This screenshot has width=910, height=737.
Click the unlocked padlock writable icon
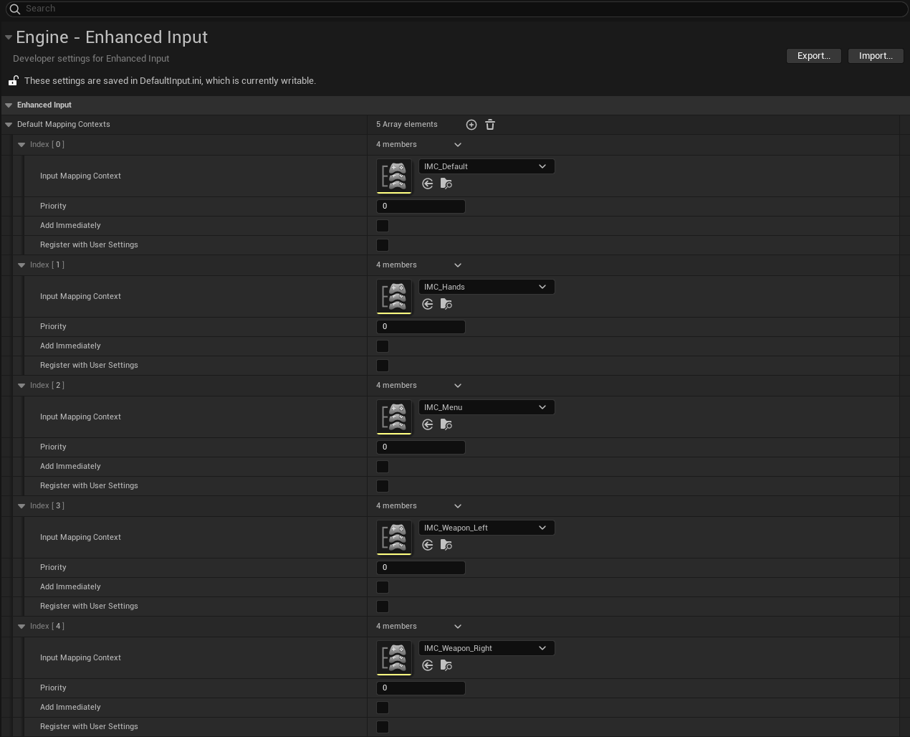click(x=13, y=81)
